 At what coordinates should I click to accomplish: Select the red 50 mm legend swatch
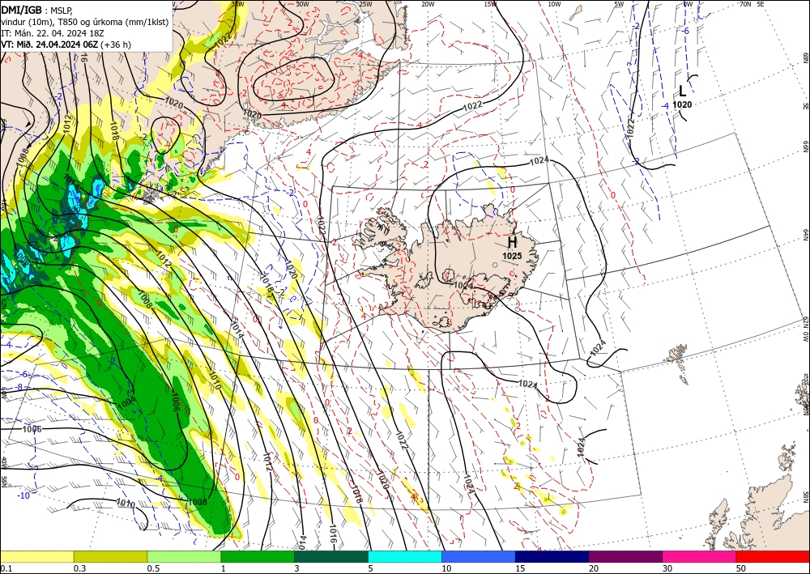773,557
